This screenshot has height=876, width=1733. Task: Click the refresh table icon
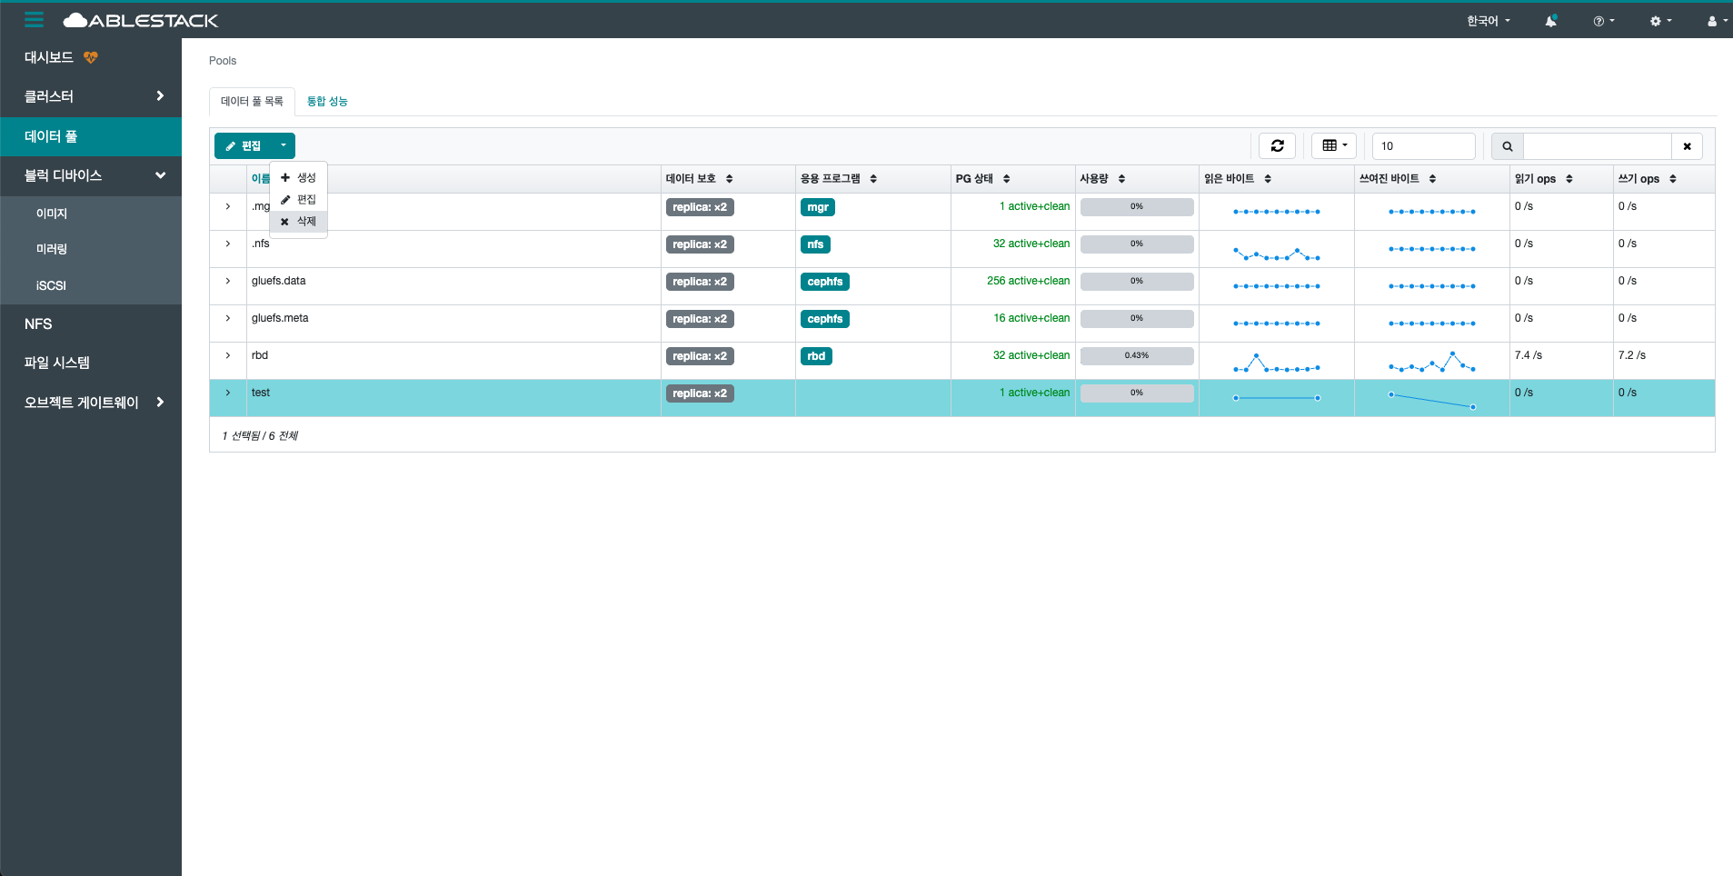(x=1277, y=145)
